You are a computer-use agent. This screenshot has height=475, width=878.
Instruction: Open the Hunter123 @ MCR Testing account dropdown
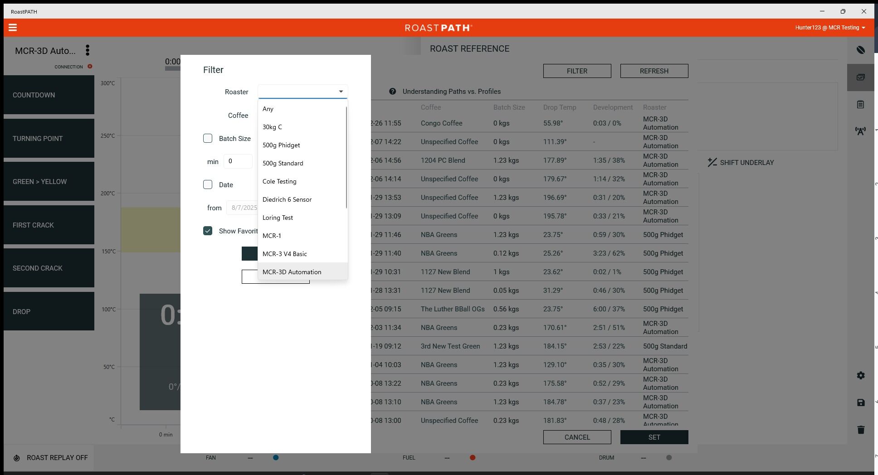tap(830, 28)
